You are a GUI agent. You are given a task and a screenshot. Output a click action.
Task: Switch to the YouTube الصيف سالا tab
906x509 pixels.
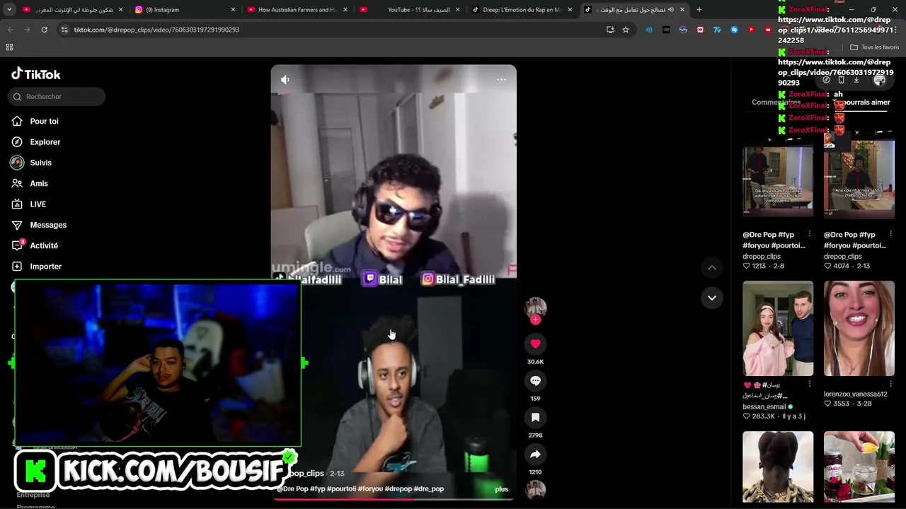411,10
